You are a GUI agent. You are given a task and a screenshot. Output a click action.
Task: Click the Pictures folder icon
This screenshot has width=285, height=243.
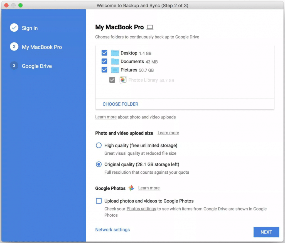(x=115, y=70)
